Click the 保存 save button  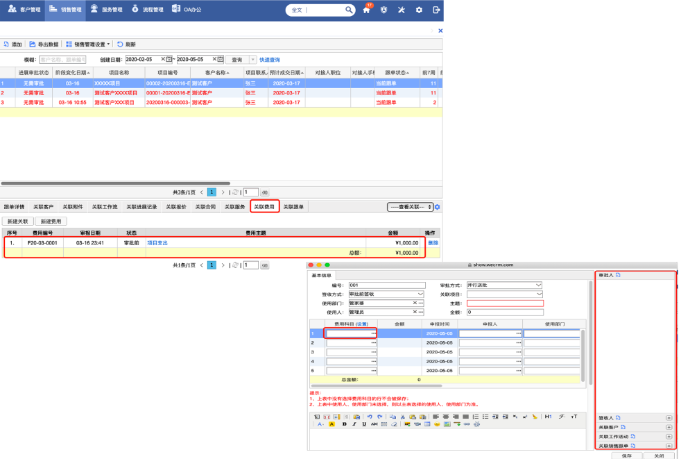(627, 456)
